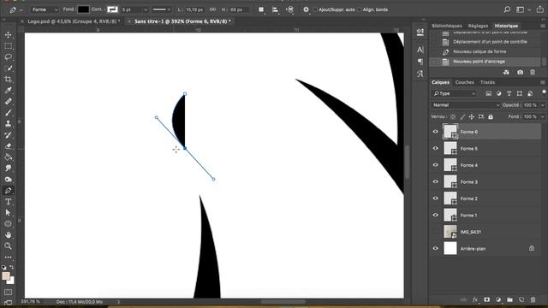
Task: Open the stroke width dropdown
Action: [146, 9]
